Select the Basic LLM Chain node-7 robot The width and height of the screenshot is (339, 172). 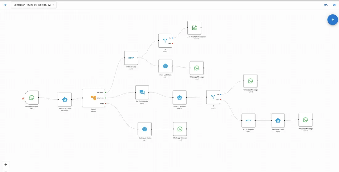point(145,129)
